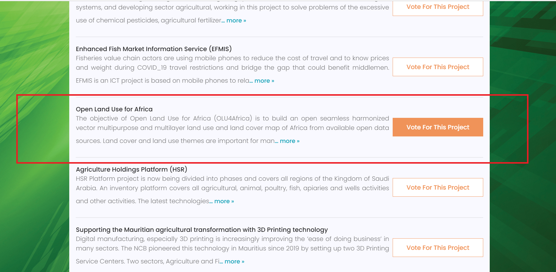Viewport: 556px width, 272px height.
Task: Click the paragraph beginning 'Fisheries value chain actors'
Action: coord(232,69)
